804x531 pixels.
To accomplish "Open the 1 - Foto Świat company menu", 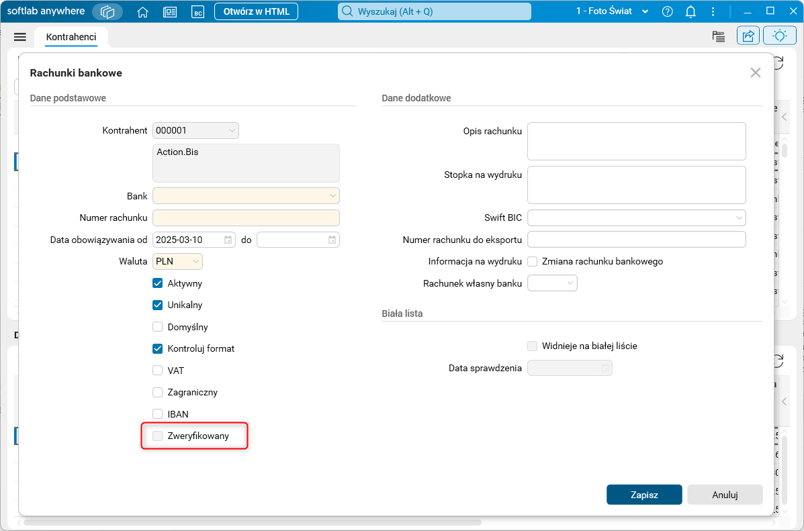I will pyautogui.click(x=613, y=11).
